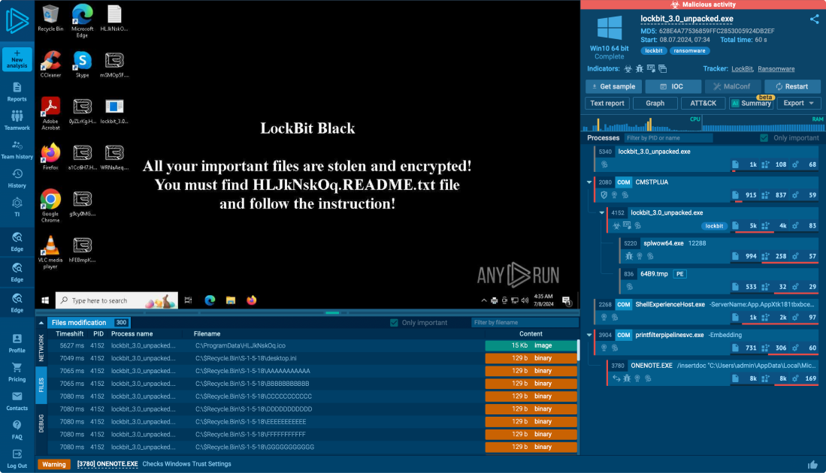
Task: Click the Windows Start button
Action: (45, 300)
